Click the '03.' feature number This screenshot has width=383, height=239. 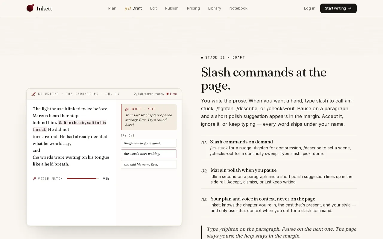[x=204, y=200]
